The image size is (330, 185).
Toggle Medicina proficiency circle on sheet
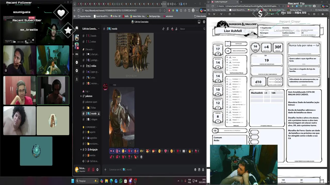(x=227, y=107)
